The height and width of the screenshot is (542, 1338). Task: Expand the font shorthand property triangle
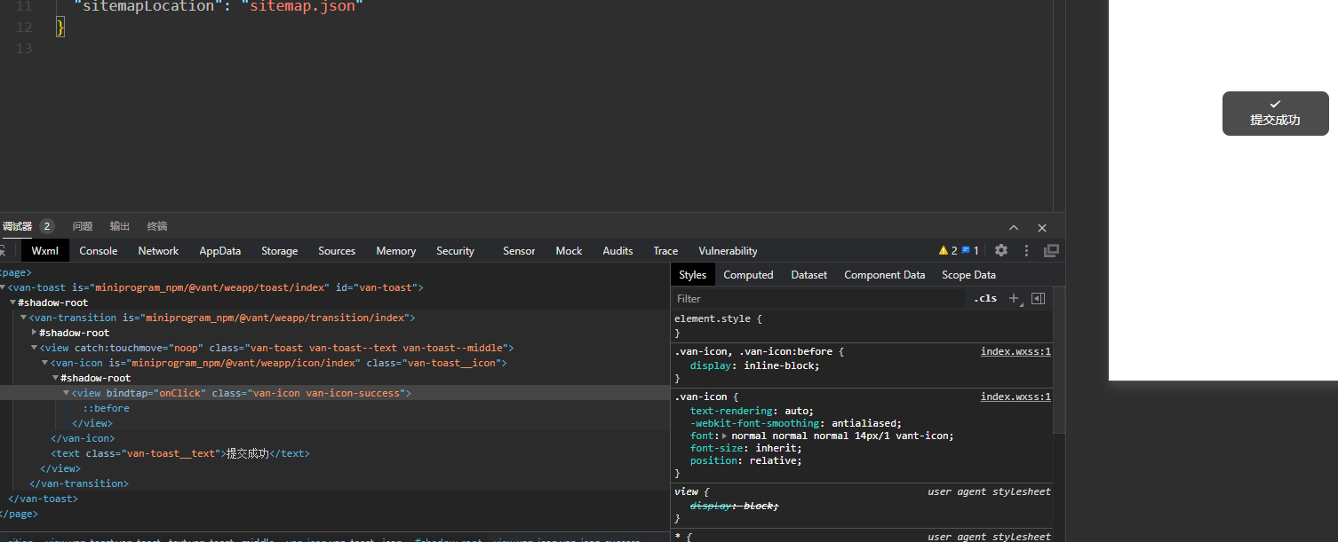tap(725, 436)
